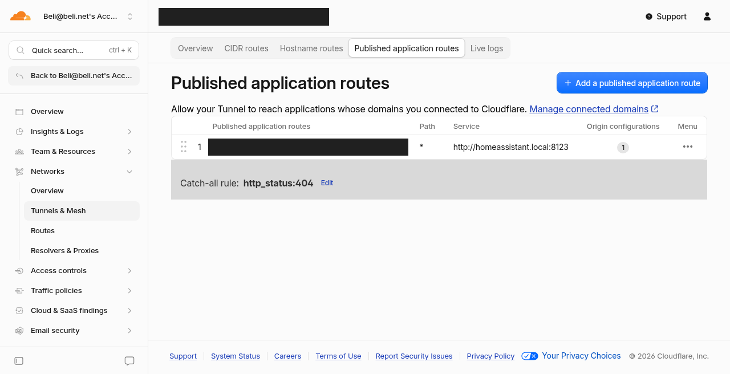Switch to the Hostname routes tab
The height and width of the screenshot is (374, 730).
pos(311,48)
